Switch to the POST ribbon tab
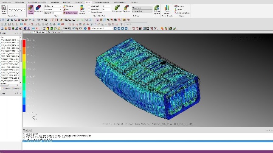This screenshot has width=273, height=153. (88, 2)
